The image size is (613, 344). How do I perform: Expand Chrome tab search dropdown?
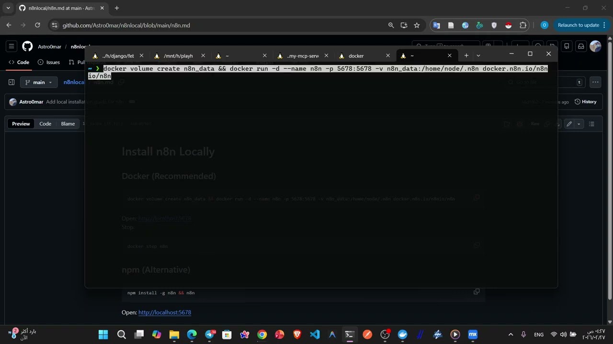pyautogui.click(x=8, y=8)
